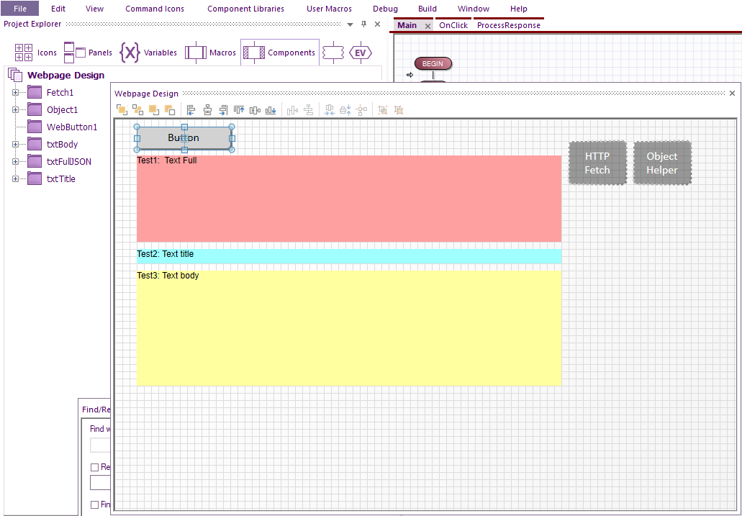Switch to the Main flowchart tab
Screen dimensions: 742x516
pos(407,26)
